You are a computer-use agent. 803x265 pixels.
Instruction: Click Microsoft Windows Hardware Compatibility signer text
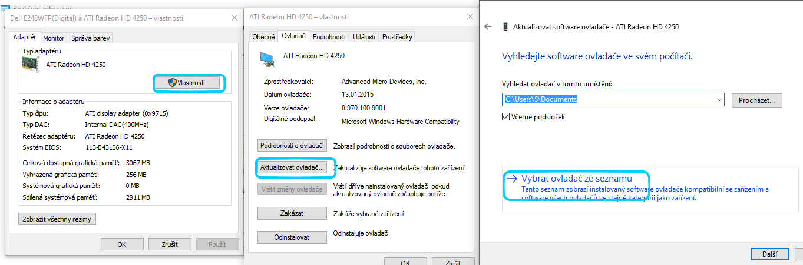point(401,122)
